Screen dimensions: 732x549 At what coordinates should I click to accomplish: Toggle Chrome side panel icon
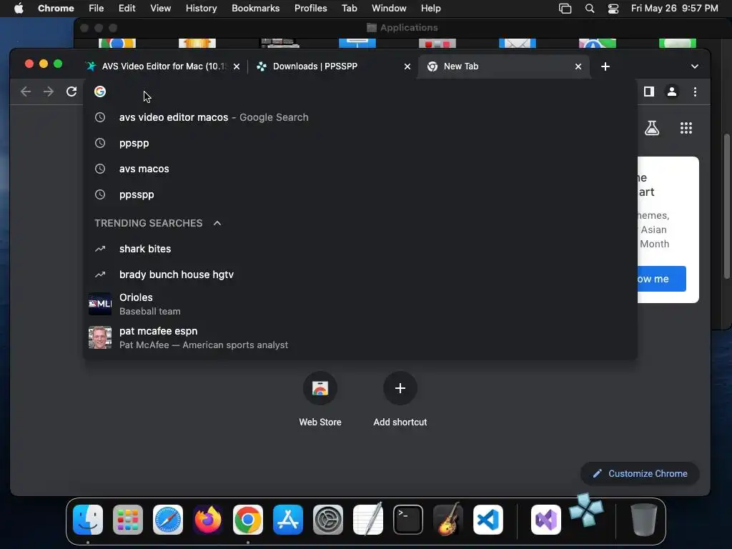(x=649, y=91)
